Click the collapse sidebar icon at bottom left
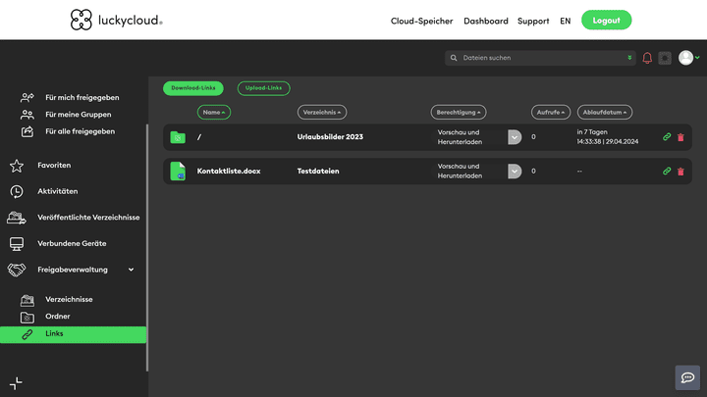The image size is (707, 397). 16,383
